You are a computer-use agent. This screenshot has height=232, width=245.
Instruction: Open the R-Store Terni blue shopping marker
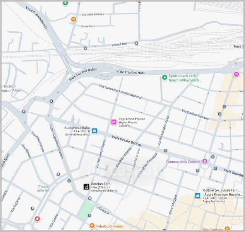tap(198, 196)
